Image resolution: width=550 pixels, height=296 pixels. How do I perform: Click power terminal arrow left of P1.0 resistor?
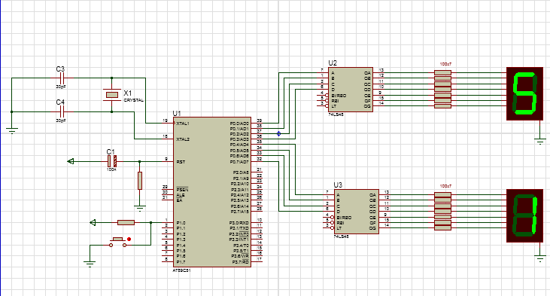coord(93,222)
